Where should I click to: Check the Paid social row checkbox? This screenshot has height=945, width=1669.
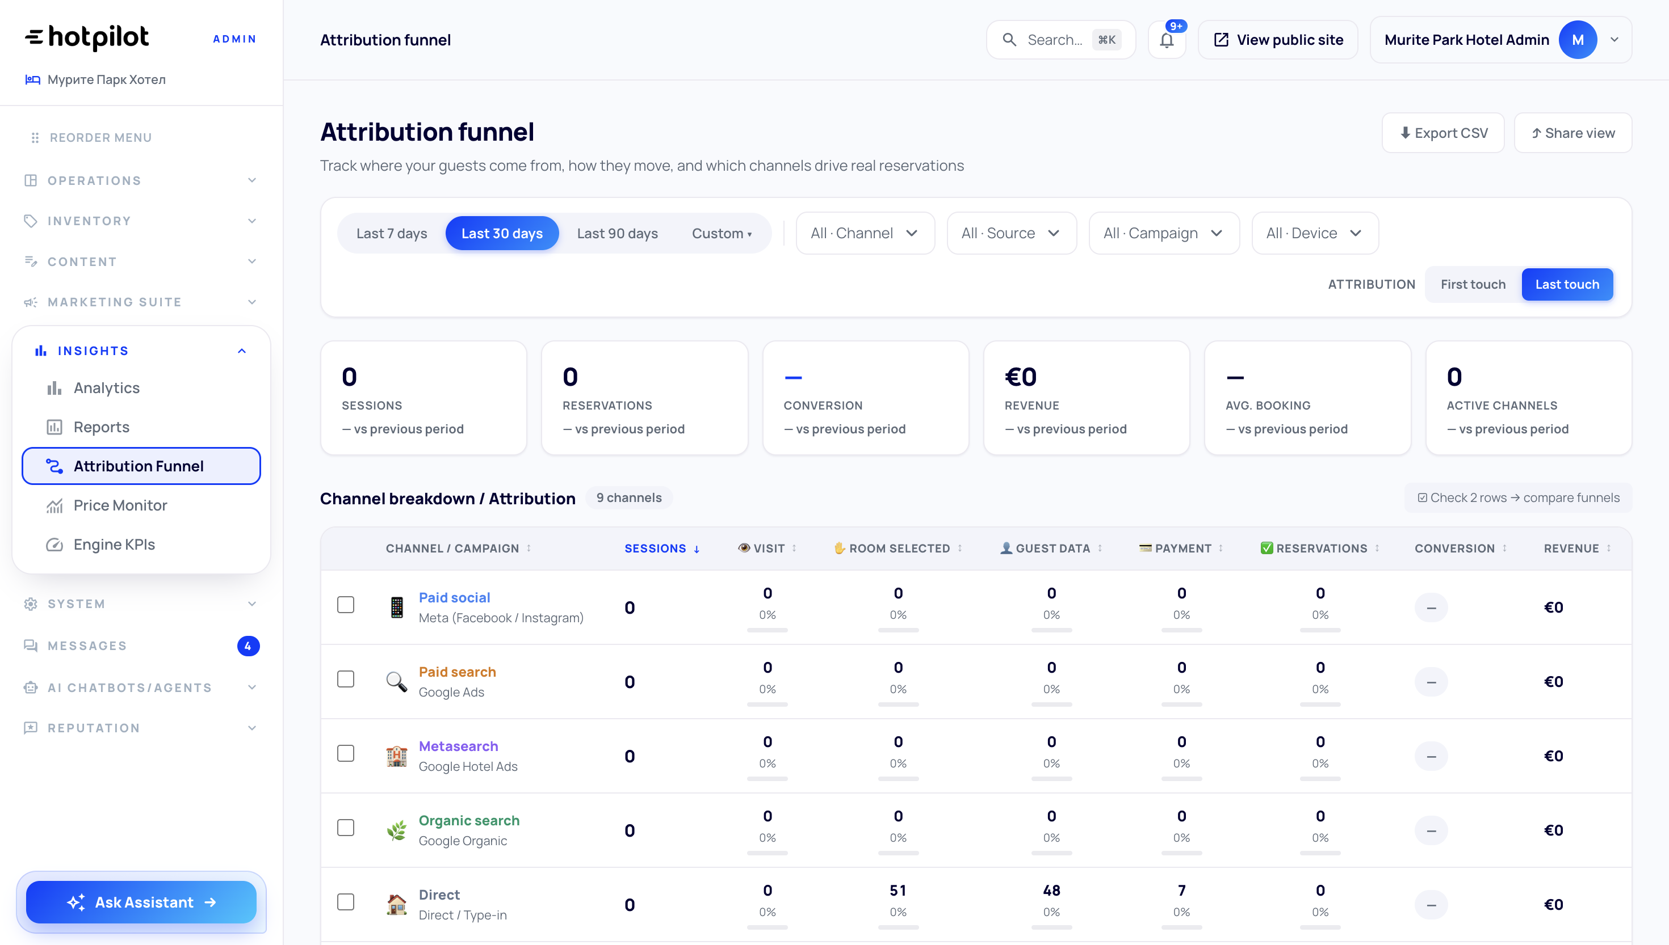[346, 605]
